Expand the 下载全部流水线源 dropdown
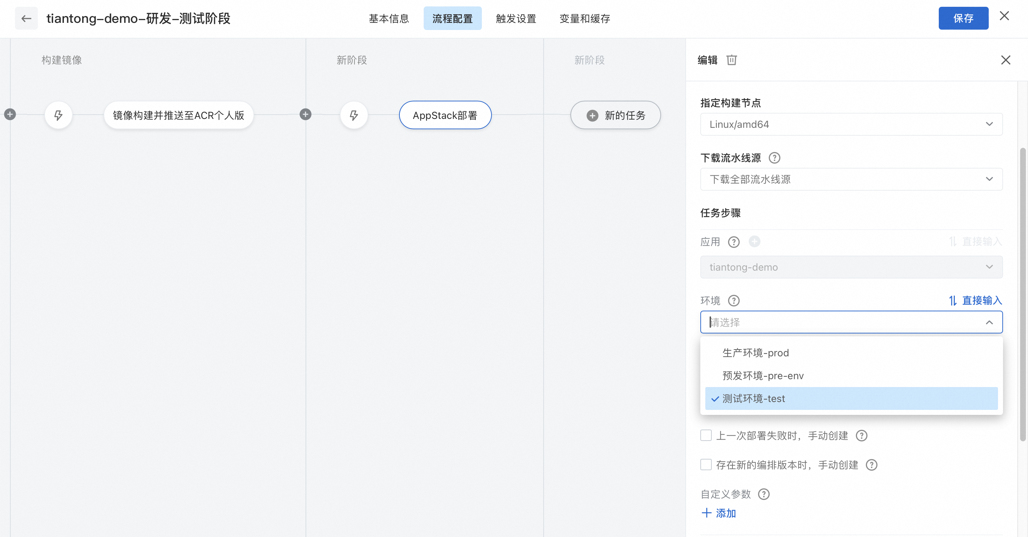This screenshot has width=1028, height=537. pos(851,179)
